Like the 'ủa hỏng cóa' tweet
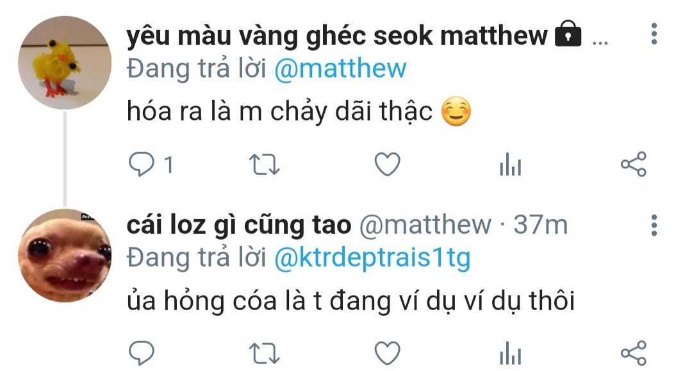The width and height of the screenshot is (692, 371). (x=387, y=353)
